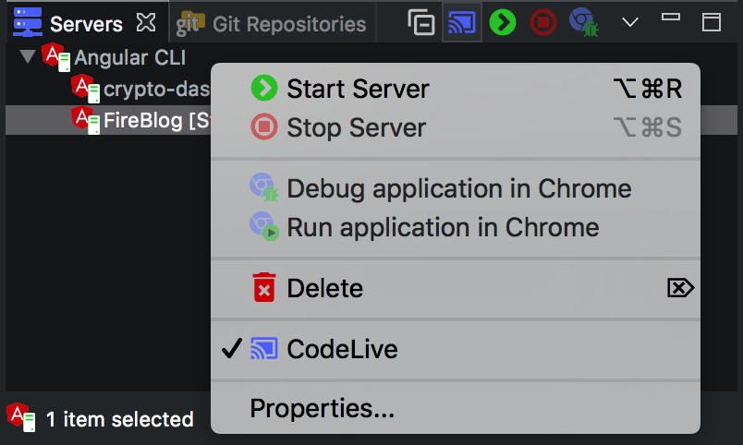Screen dimensions: 743x445
Task: Click Debug in Chrome toolbar icon
Action: point(584,22)
